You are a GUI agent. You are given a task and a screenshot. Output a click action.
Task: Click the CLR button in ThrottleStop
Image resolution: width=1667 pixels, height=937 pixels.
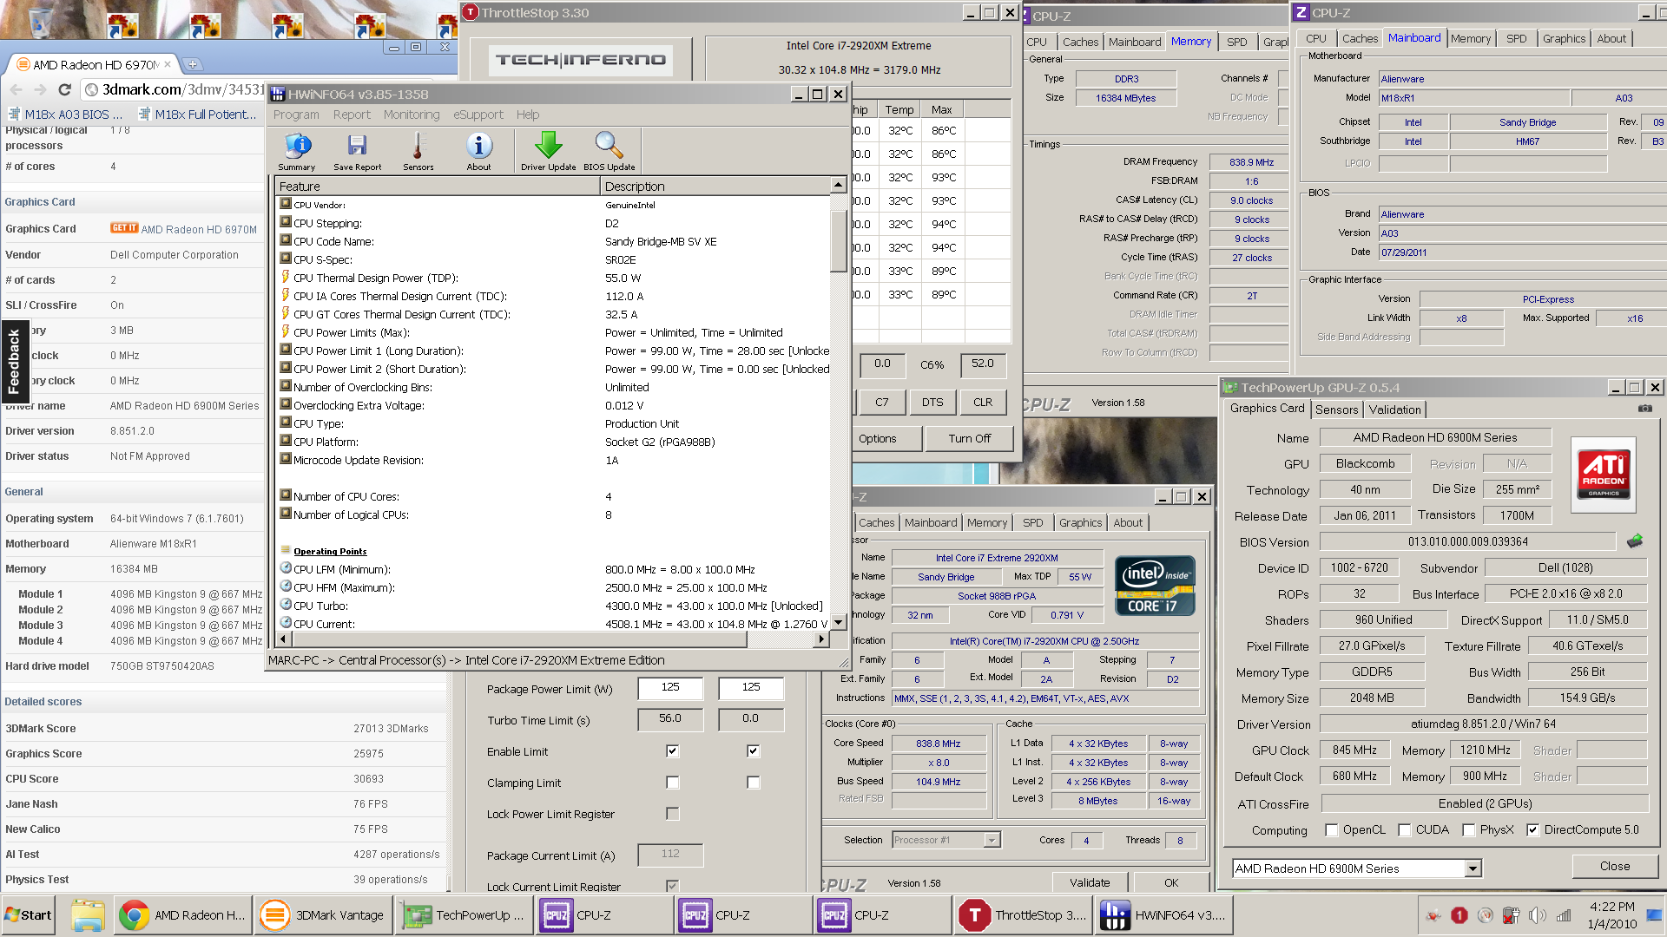pyautogui.click(x=983, y=403)
